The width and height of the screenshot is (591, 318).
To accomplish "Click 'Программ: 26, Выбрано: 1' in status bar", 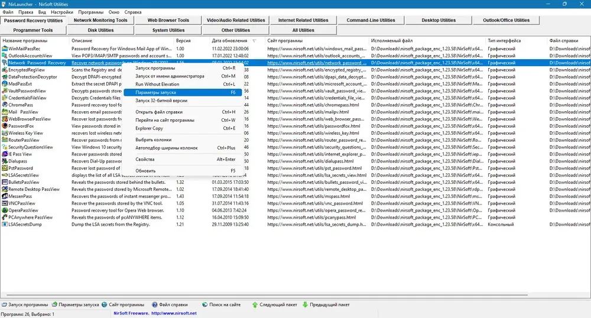I will point(28,314).
